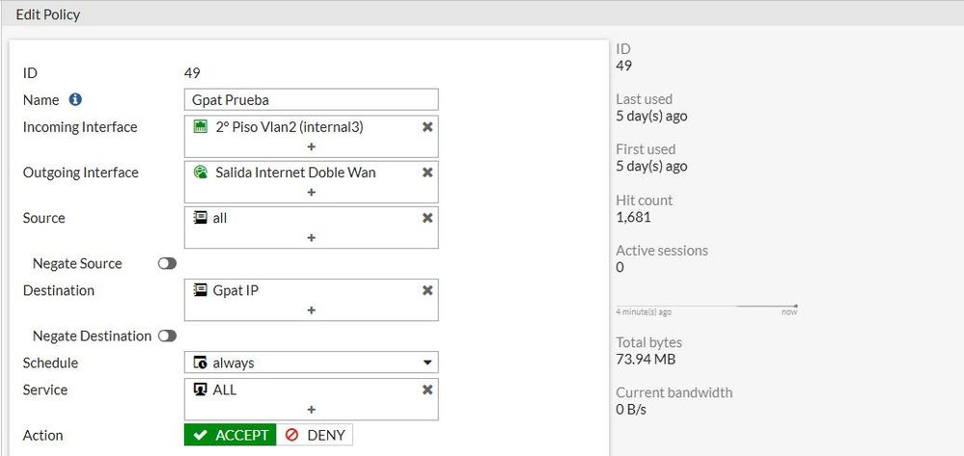Viewport: 964px width, 456px height.
Task: Click the 'always' schedule value
Action: 233,363
